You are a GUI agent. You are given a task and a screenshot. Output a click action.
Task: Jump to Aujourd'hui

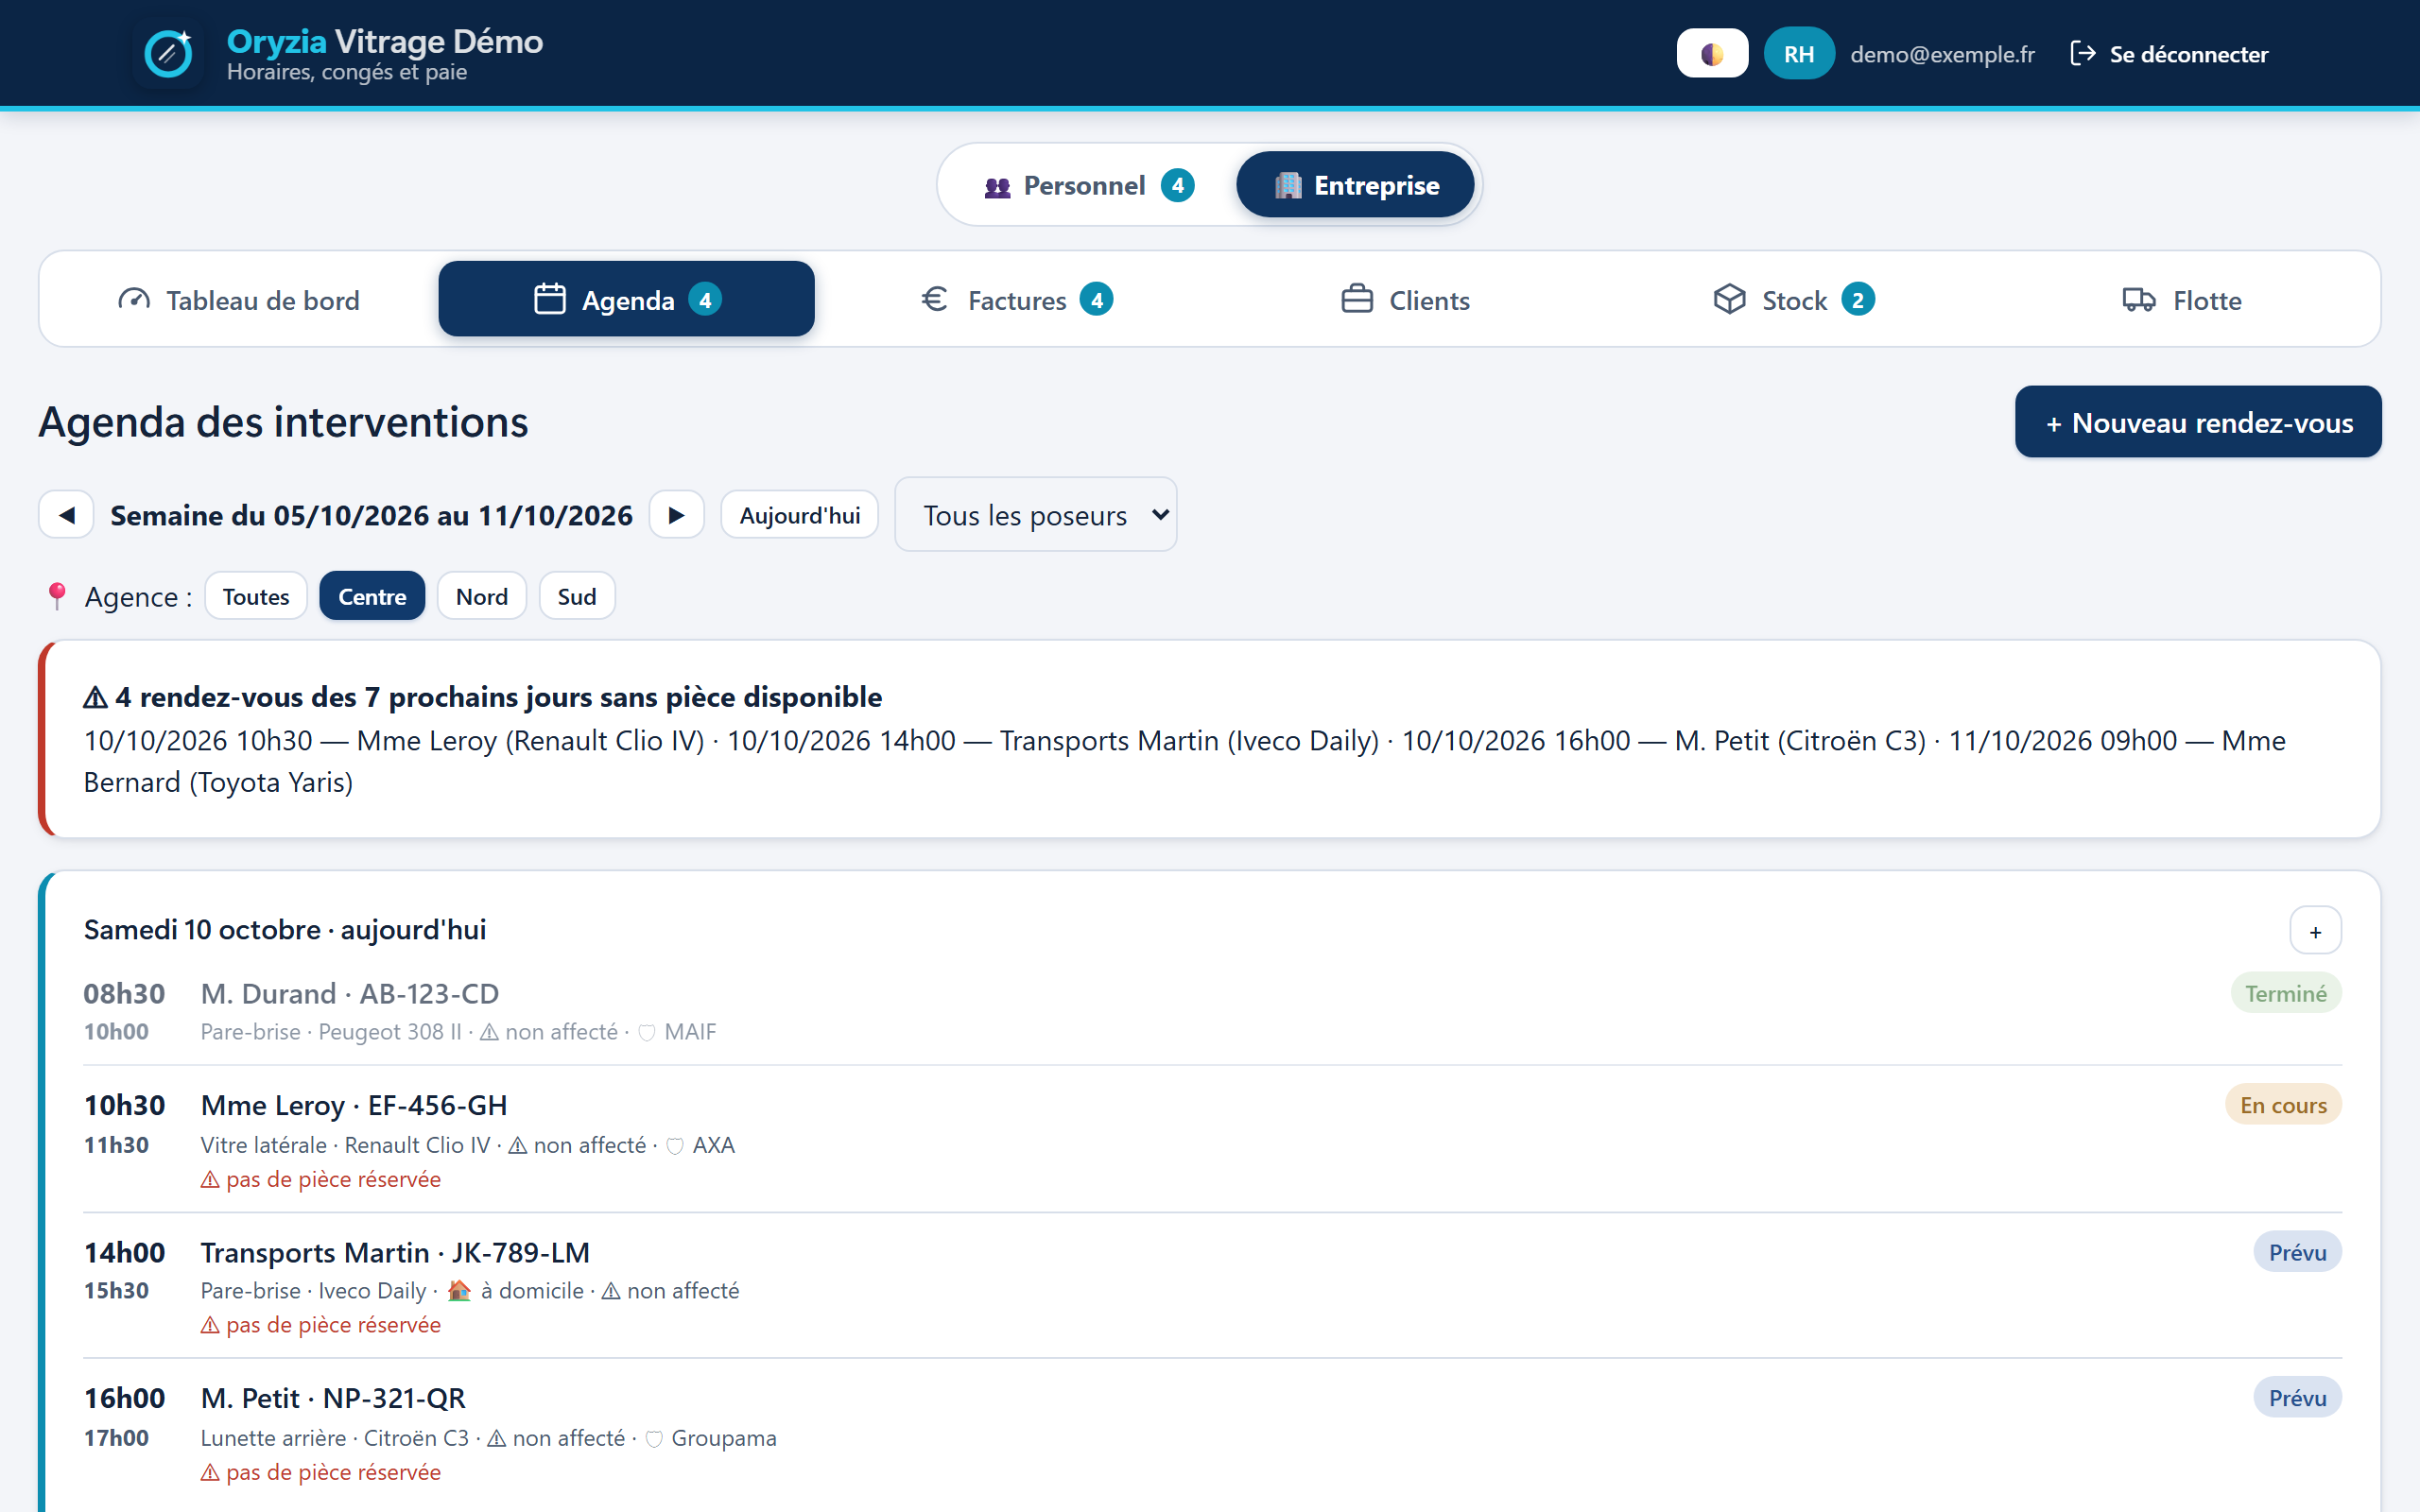[799, 515]
